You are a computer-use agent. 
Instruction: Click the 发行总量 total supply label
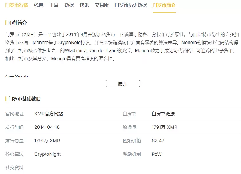tap(15, 141)
